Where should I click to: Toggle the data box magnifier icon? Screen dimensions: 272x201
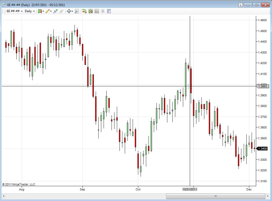pyautogui.click(x=77, y=11)
